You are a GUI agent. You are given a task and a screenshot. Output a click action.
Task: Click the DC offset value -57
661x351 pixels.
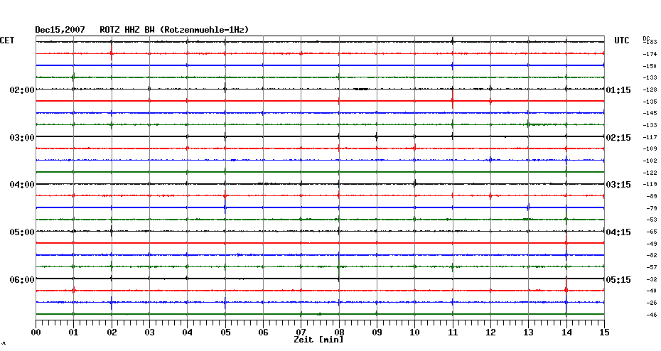click(x=651, y=268)
